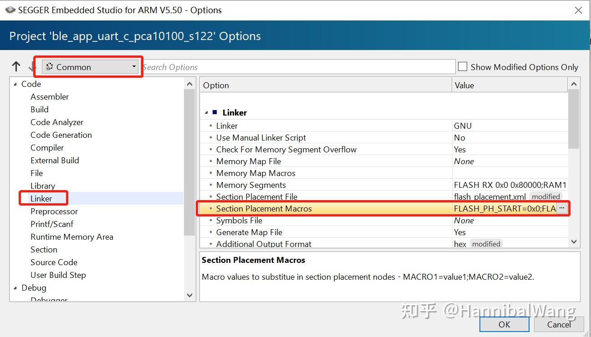Image resolution: width=591 pixels, height=337 pixels.
Task: Click the SEGGER logo in the title bar
Action: 10,10
